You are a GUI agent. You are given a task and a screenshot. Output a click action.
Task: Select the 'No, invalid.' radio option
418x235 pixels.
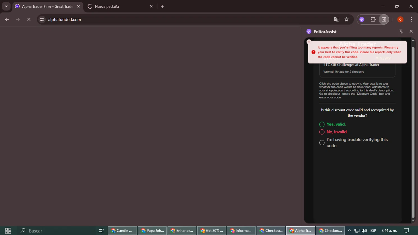322,132
